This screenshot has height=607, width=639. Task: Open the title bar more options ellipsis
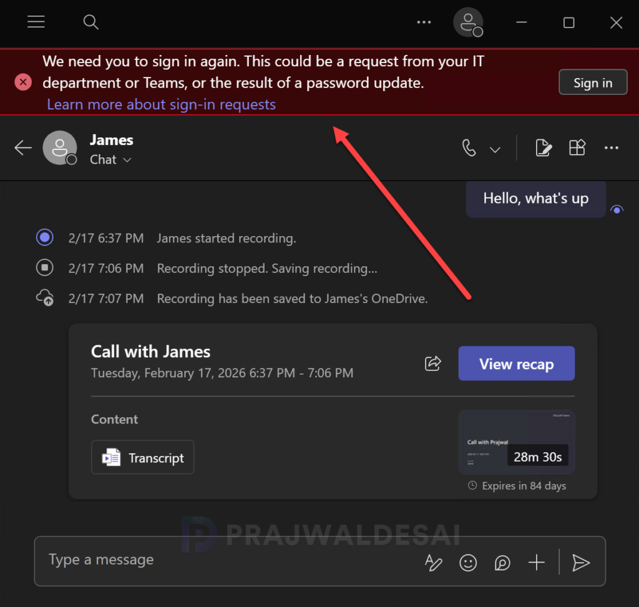[424, 22]
